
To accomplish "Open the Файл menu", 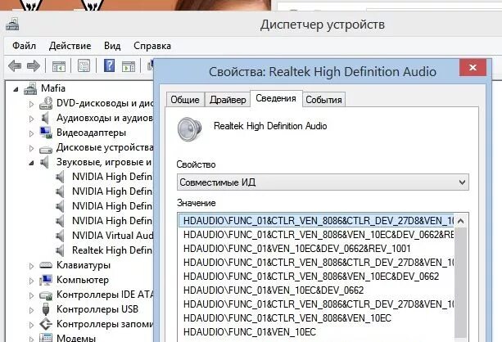I will [x=24, y=46].
